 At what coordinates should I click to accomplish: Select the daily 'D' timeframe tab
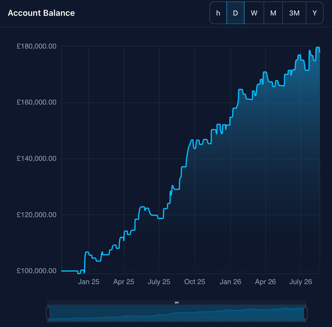pos(235,13)
